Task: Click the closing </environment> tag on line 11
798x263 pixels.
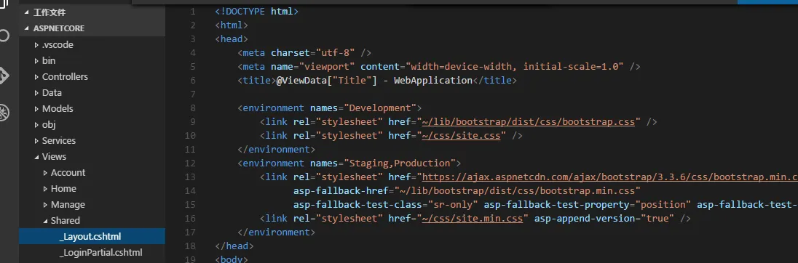Action: [x=277, y=149]
